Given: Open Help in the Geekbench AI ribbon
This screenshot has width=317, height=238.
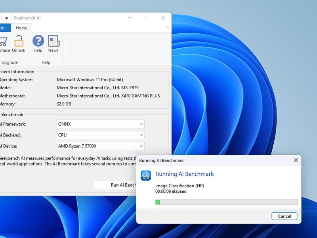Looking at the screenshot, I should [x=38, y=44].
